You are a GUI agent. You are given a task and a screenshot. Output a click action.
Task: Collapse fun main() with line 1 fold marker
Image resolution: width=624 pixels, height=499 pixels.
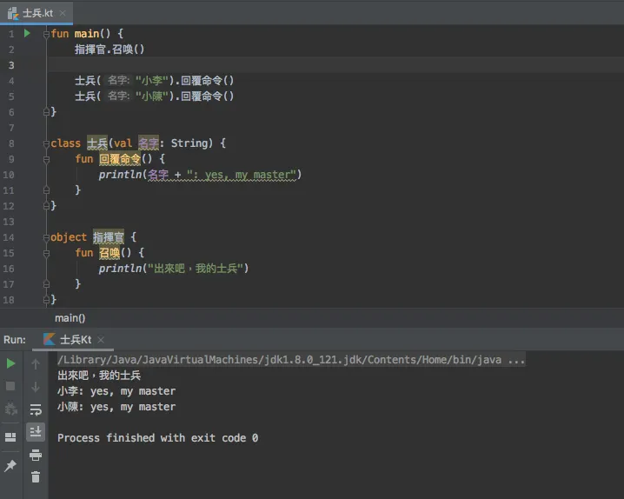pos(46,34)
